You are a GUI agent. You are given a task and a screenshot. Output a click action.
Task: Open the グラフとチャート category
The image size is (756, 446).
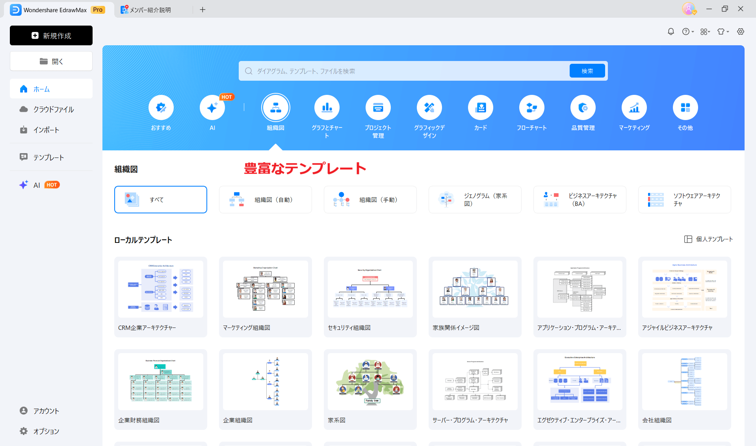click(x=327, y=107)
